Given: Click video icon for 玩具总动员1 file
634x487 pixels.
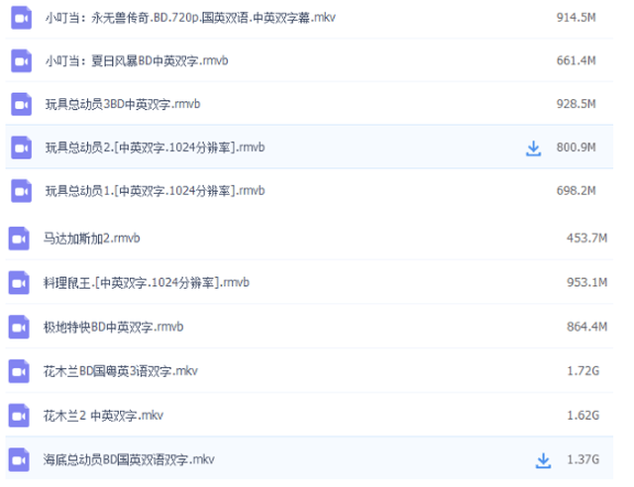Looking at the screenshot, I should tap(21, 191).
